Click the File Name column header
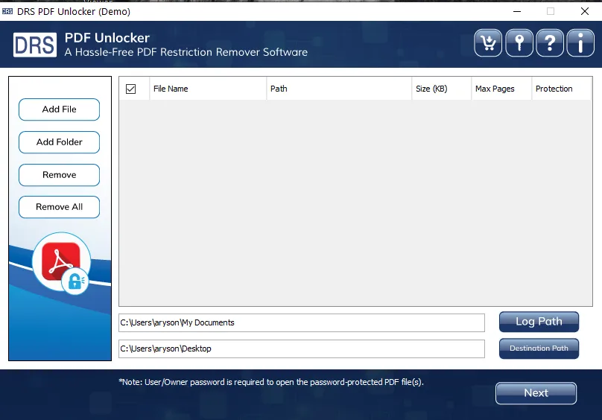Screen dimensions: 602x420 coord(208,89)
